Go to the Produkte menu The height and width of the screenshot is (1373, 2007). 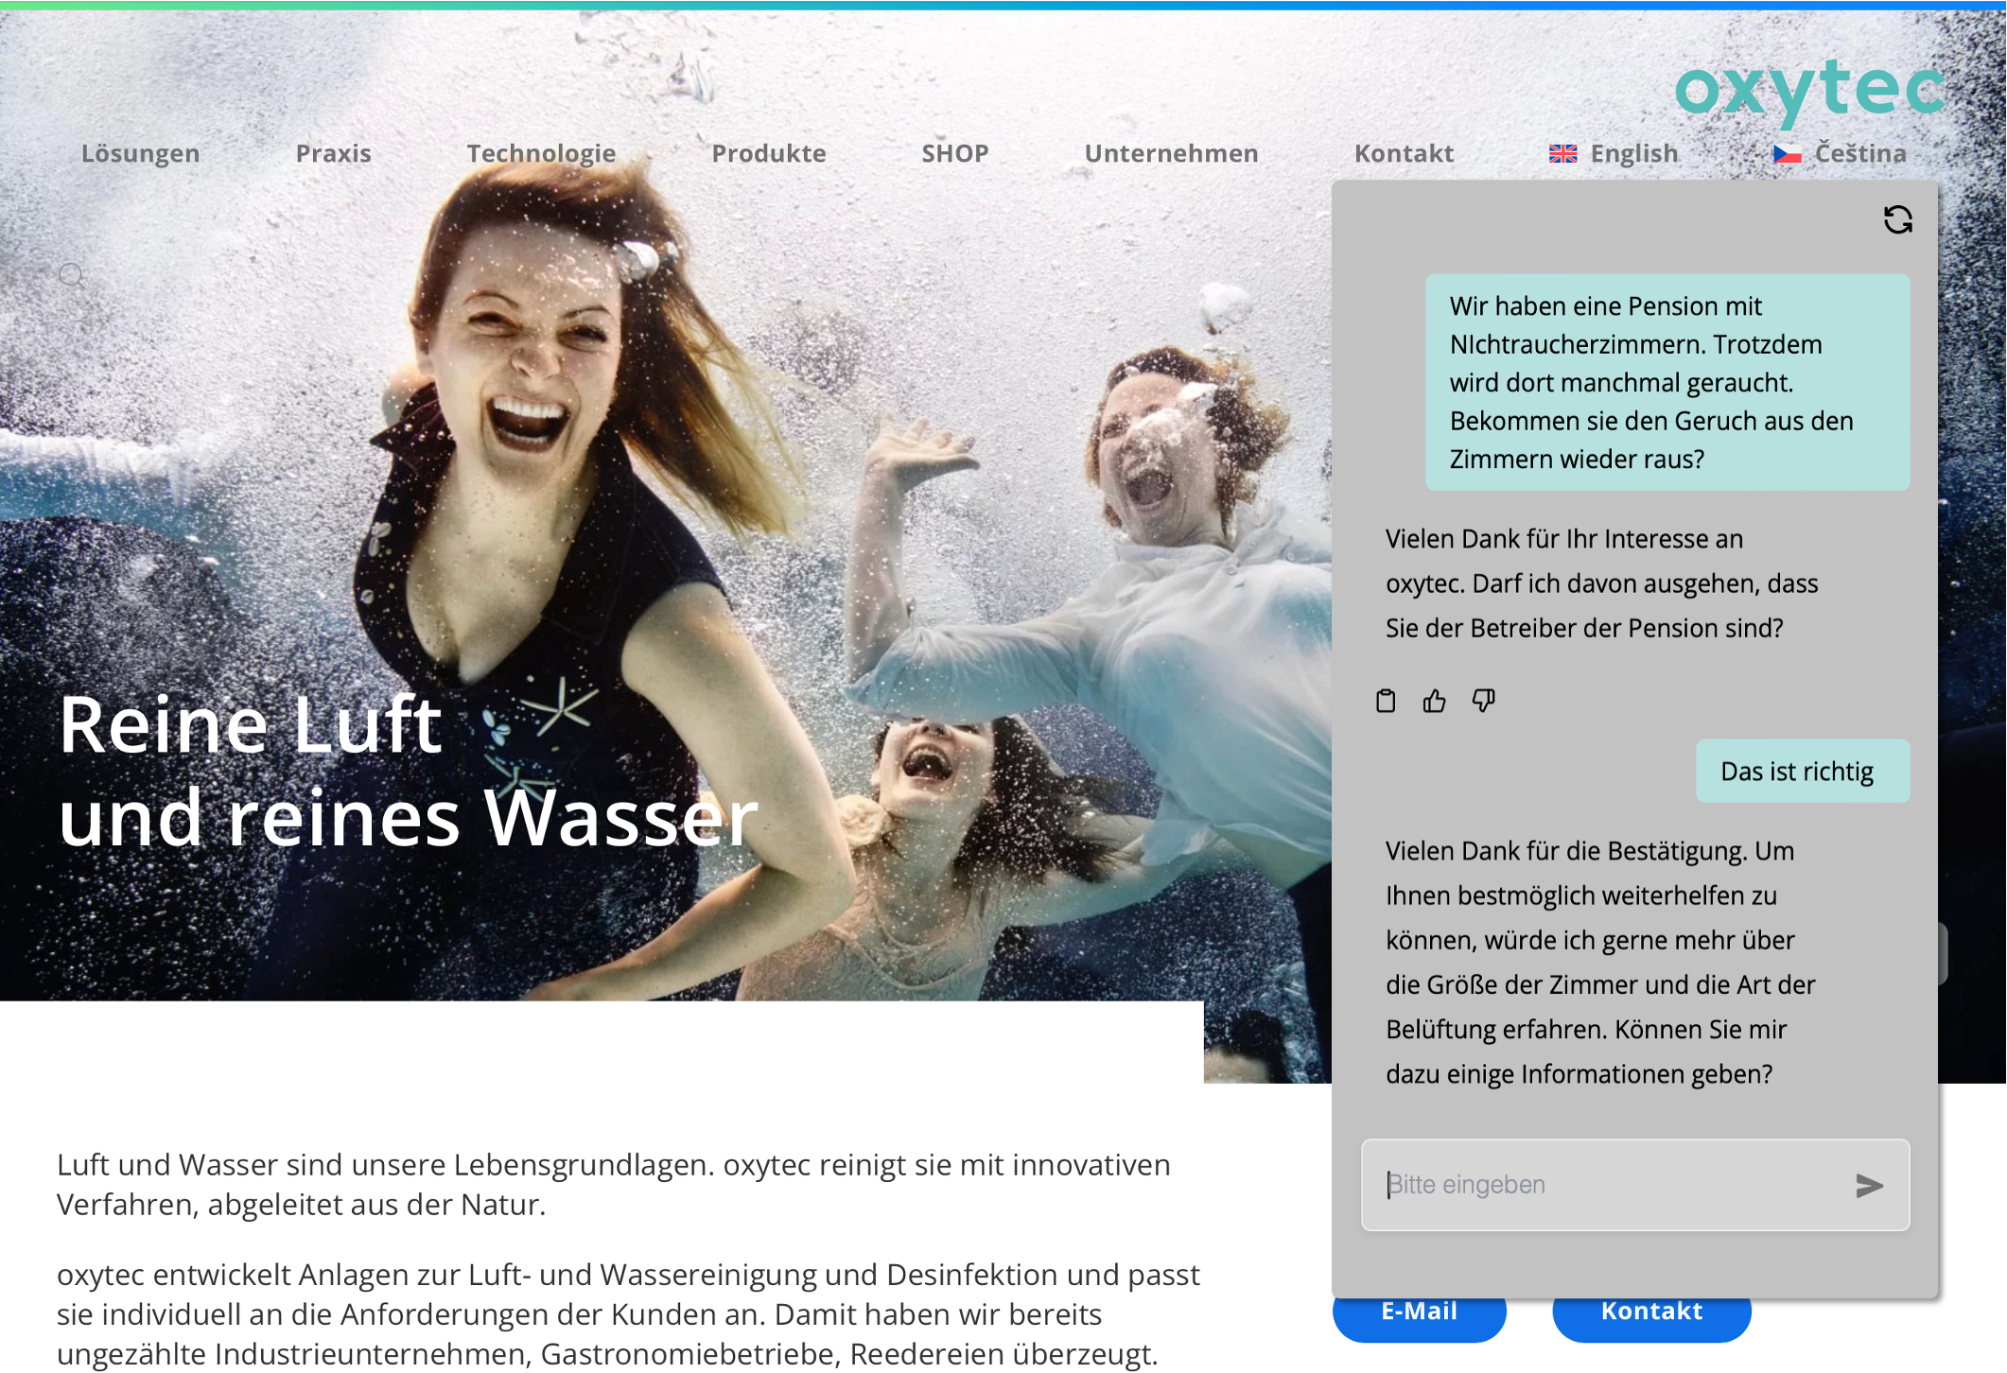768,153
